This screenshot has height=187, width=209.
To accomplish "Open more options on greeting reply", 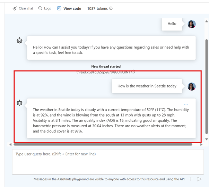I will [186, 42].
